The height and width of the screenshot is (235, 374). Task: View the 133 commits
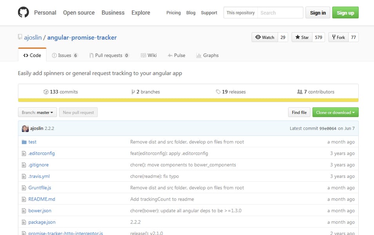[x=61, y=92]
